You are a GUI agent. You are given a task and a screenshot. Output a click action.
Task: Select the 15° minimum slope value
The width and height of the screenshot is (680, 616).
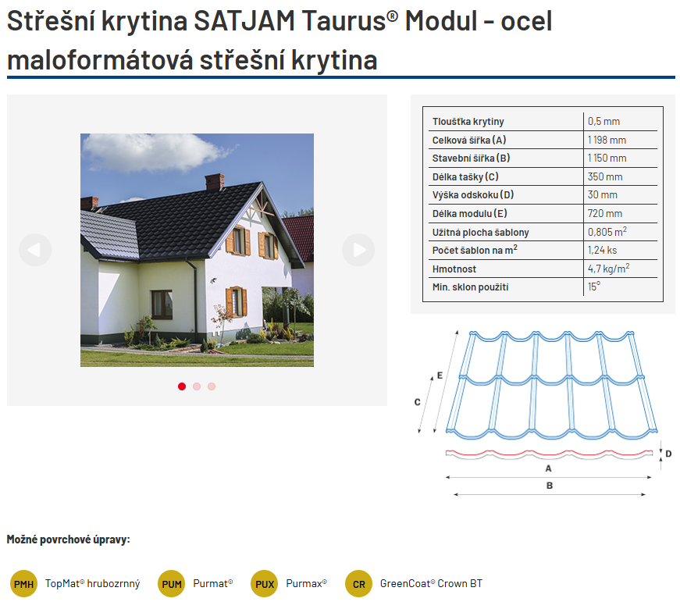tap(594, 287)
